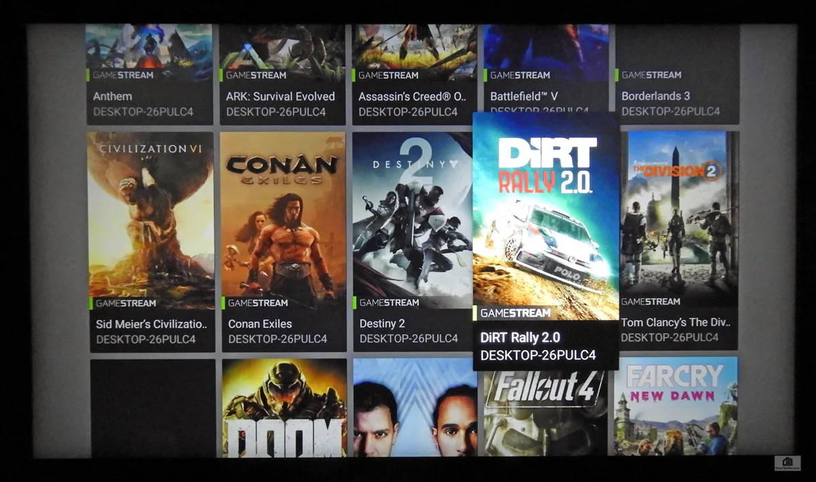Click DESKTOP-26PULC4 host under Assassin's Creed
816x482 pixels.
(x=409, y=112)
